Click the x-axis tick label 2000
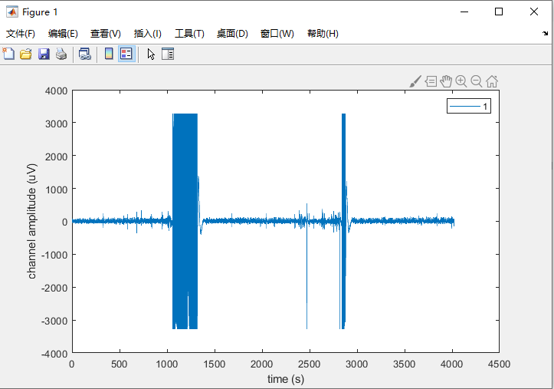 point(262,364)
